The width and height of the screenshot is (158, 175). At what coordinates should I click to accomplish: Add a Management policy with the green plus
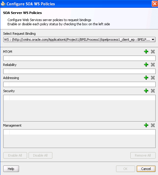click(x=146, y=125)
